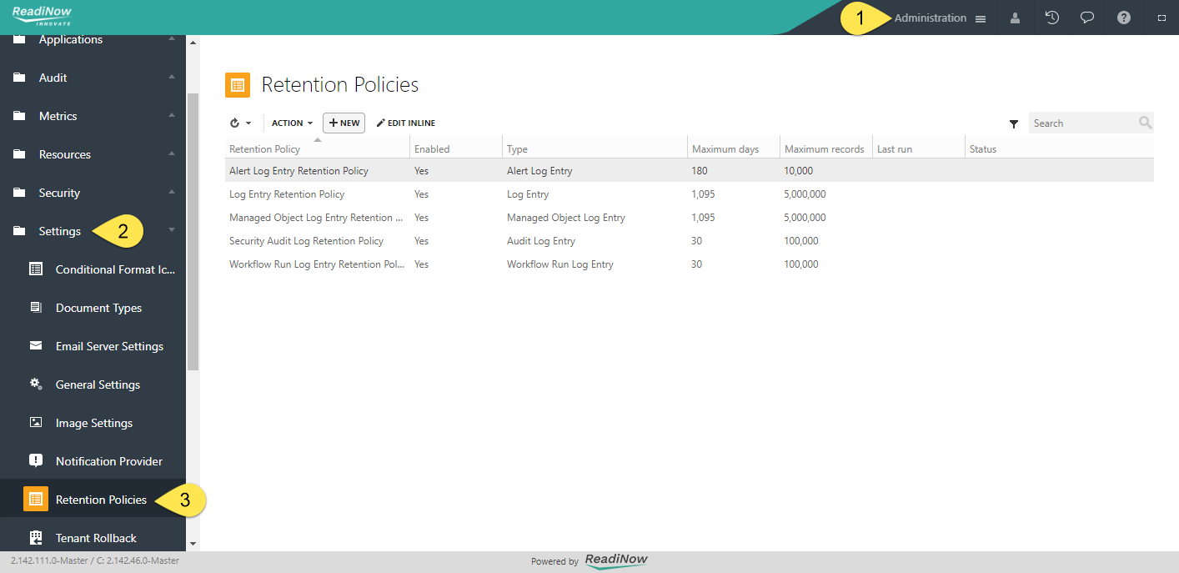Open the history icon in the header
This screenshot has width=1179, height=573.
pyautogui.click(x=1051, y=17)
